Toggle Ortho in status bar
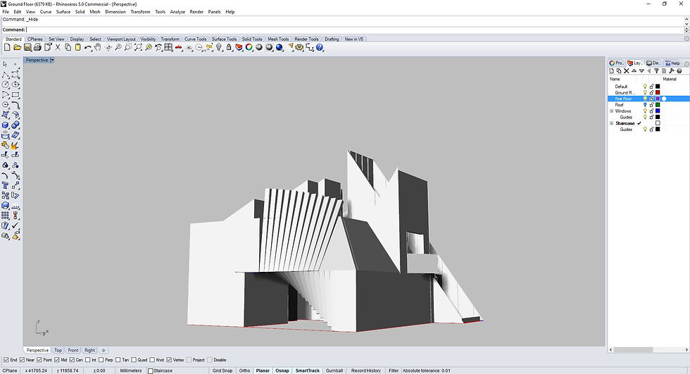This screenshot has width=690, height=374. point(245,370)
